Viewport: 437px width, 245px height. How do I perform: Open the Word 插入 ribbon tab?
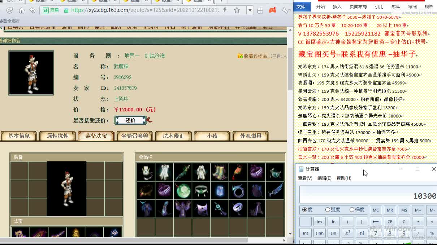tap(337, 6)
